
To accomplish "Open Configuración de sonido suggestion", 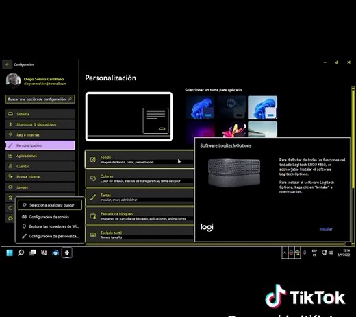I will [50, 217].
